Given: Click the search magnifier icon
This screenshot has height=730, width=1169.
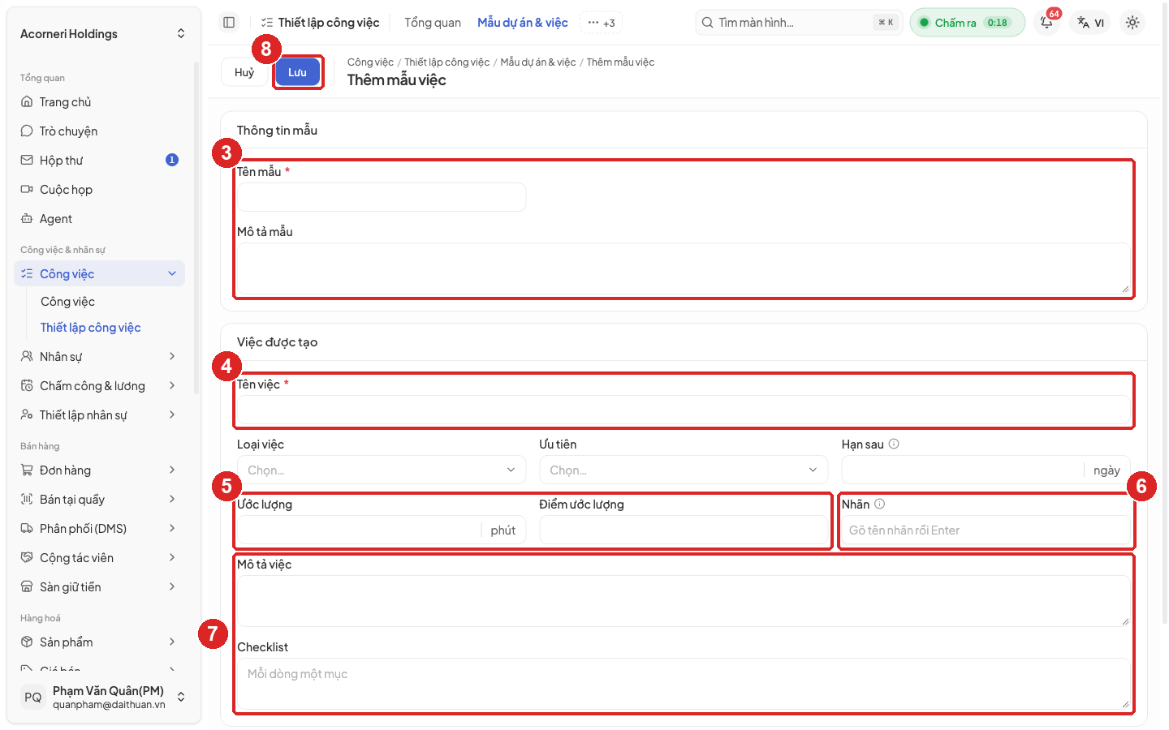Looking at the screenshot, I should pyautogui.click(x=708, y=23).
